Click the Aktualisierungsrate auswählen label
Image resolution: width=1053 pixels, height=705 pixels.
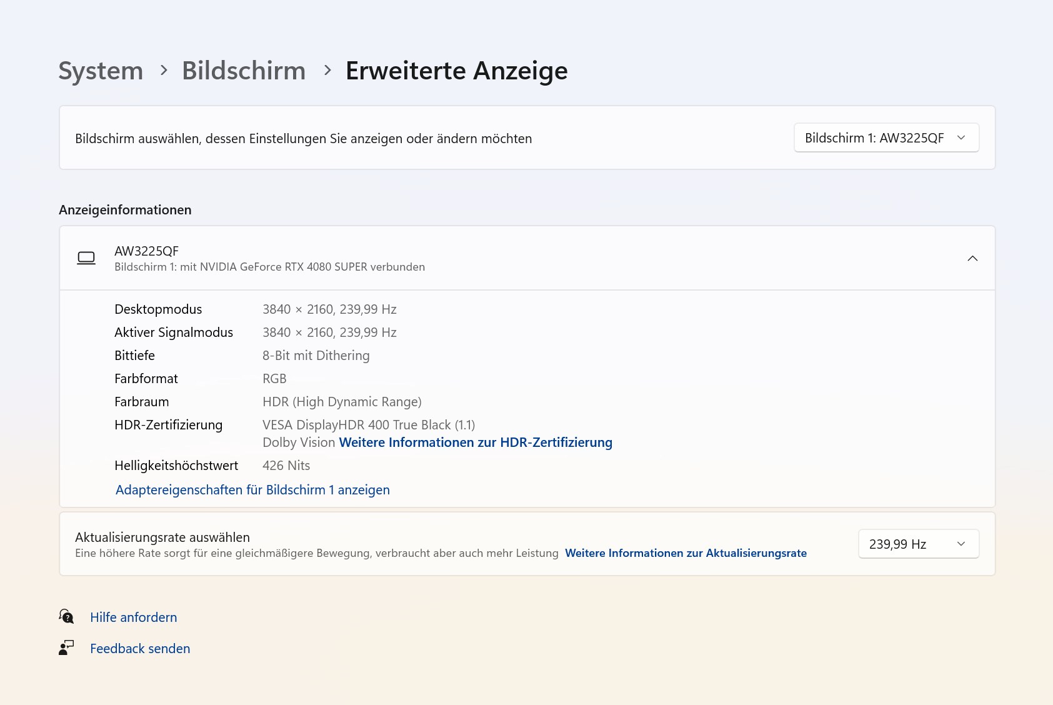[162, 537]
